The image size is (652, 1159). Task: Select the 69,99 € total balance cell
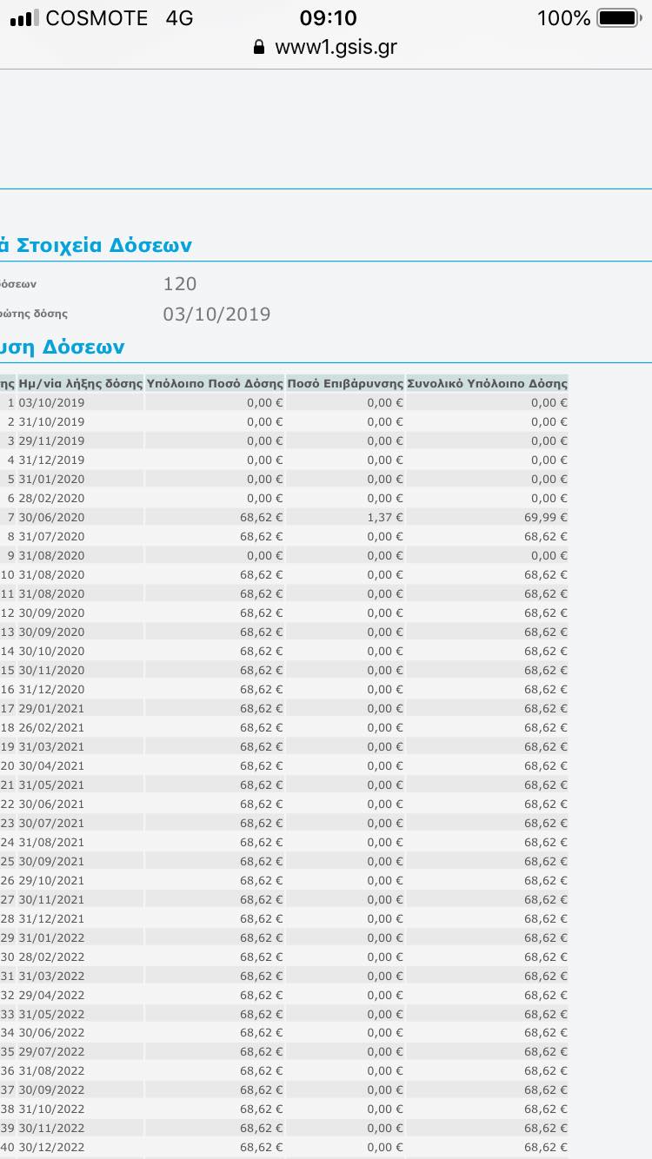click(549, 517)
